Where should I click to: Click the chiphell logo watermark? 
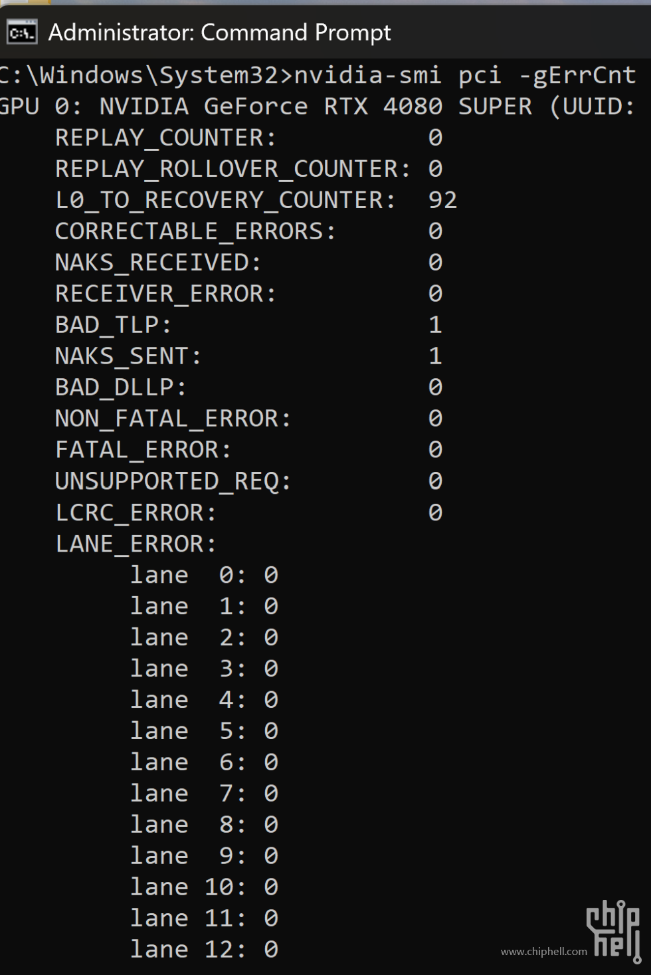pyautogui.click(x=613, y=928)
